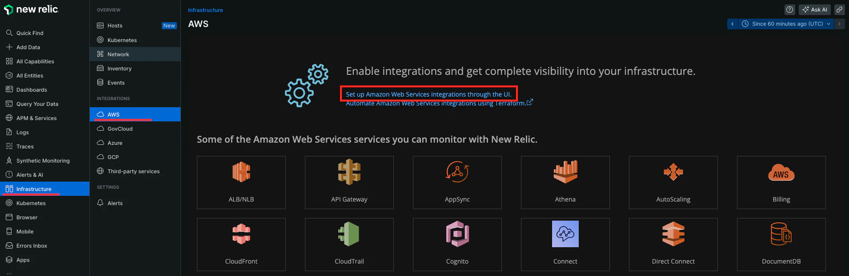Image resolution: width=849 pixels, height=276 pixels.
Task: Select AWS integration
Action: pyautogui.click(x=135, y=114)
